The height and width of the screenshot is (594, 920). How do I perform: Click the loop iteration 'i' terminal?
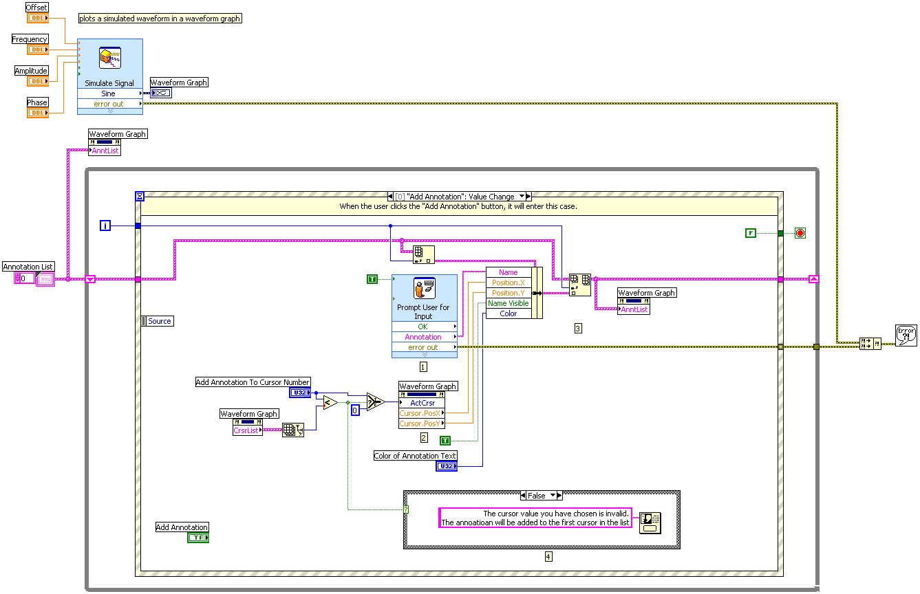[x=105, y=225]
